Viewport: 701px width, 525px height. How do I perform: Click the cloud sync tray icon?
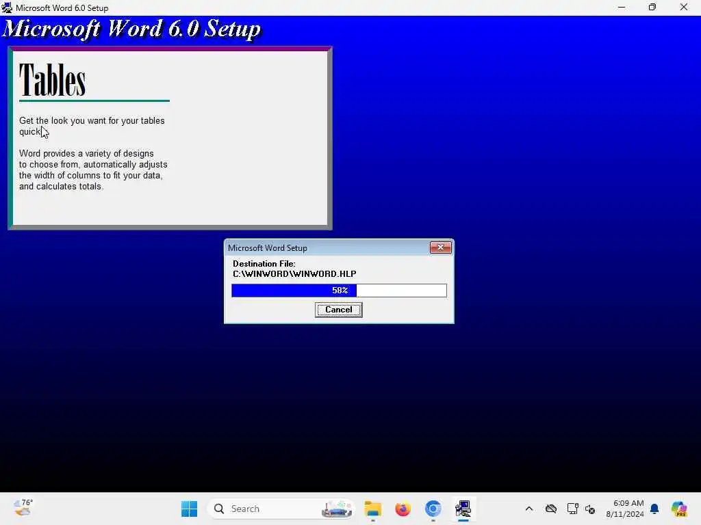pyautogui.click(x=551, y=509)
